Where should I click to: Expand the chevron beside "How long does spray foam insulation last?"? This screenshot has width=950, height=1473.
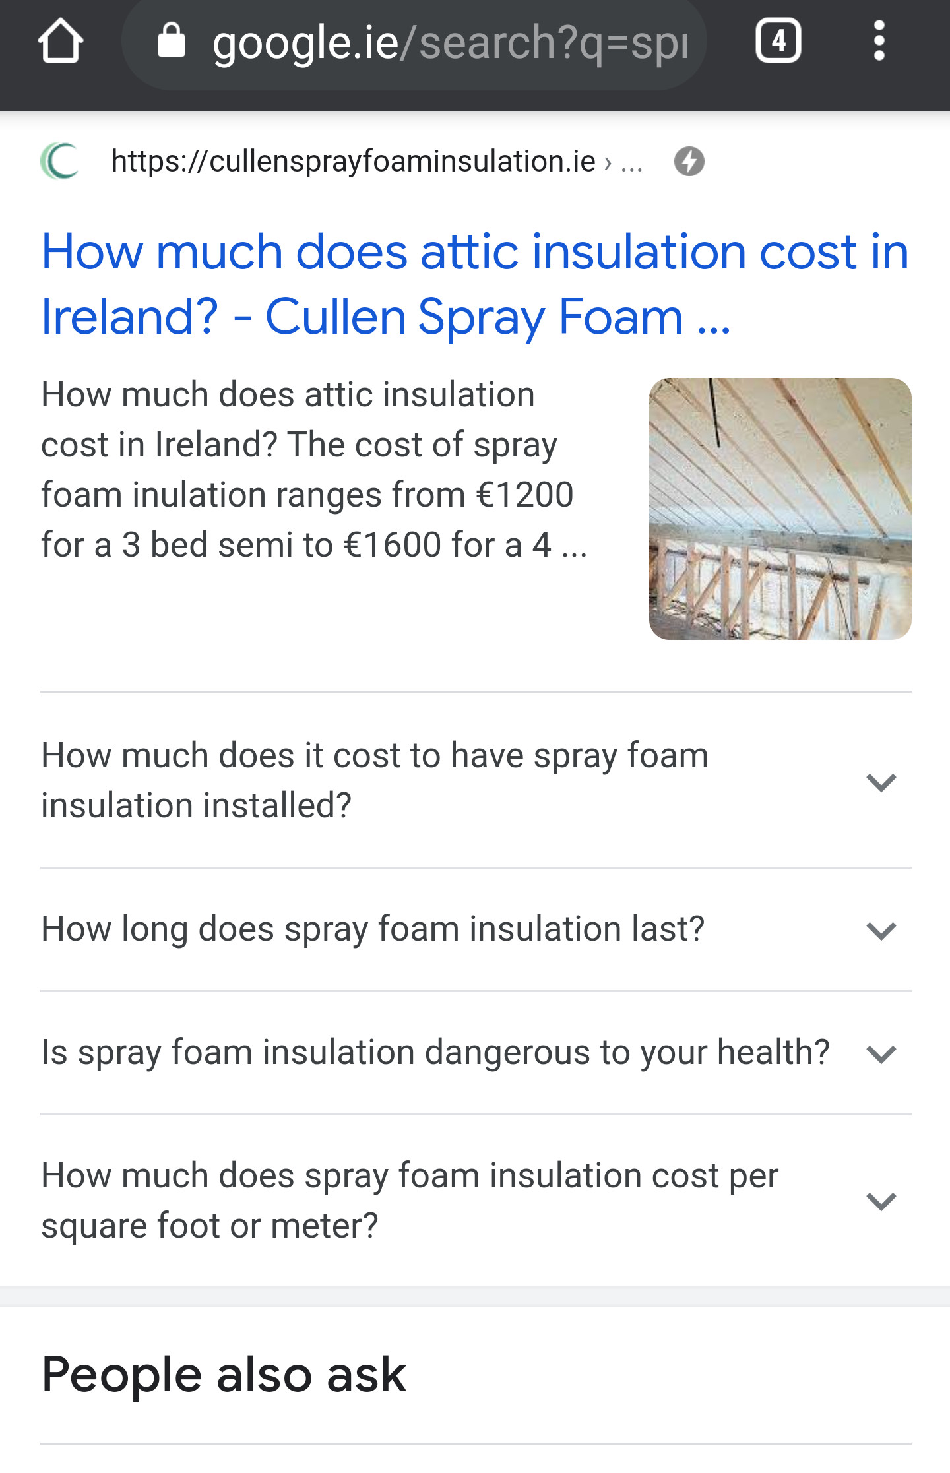coord(881,931)
